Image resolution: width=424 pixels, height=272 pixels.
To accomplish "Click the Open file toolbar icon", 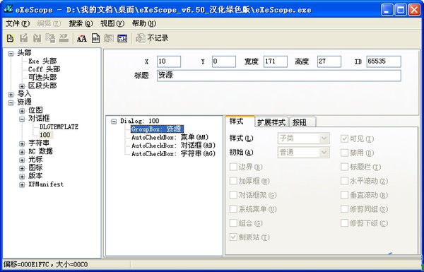I will point(10,38).
